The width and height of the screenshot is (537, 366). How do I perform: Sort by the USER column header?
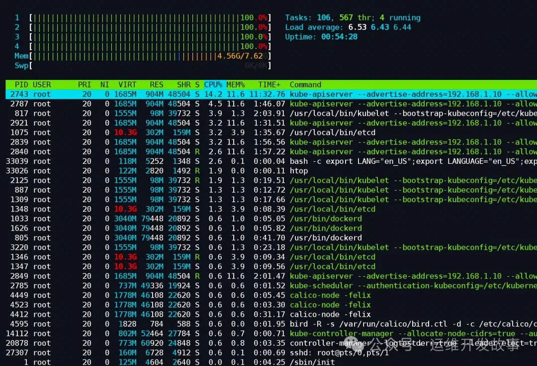click(42, 84)
